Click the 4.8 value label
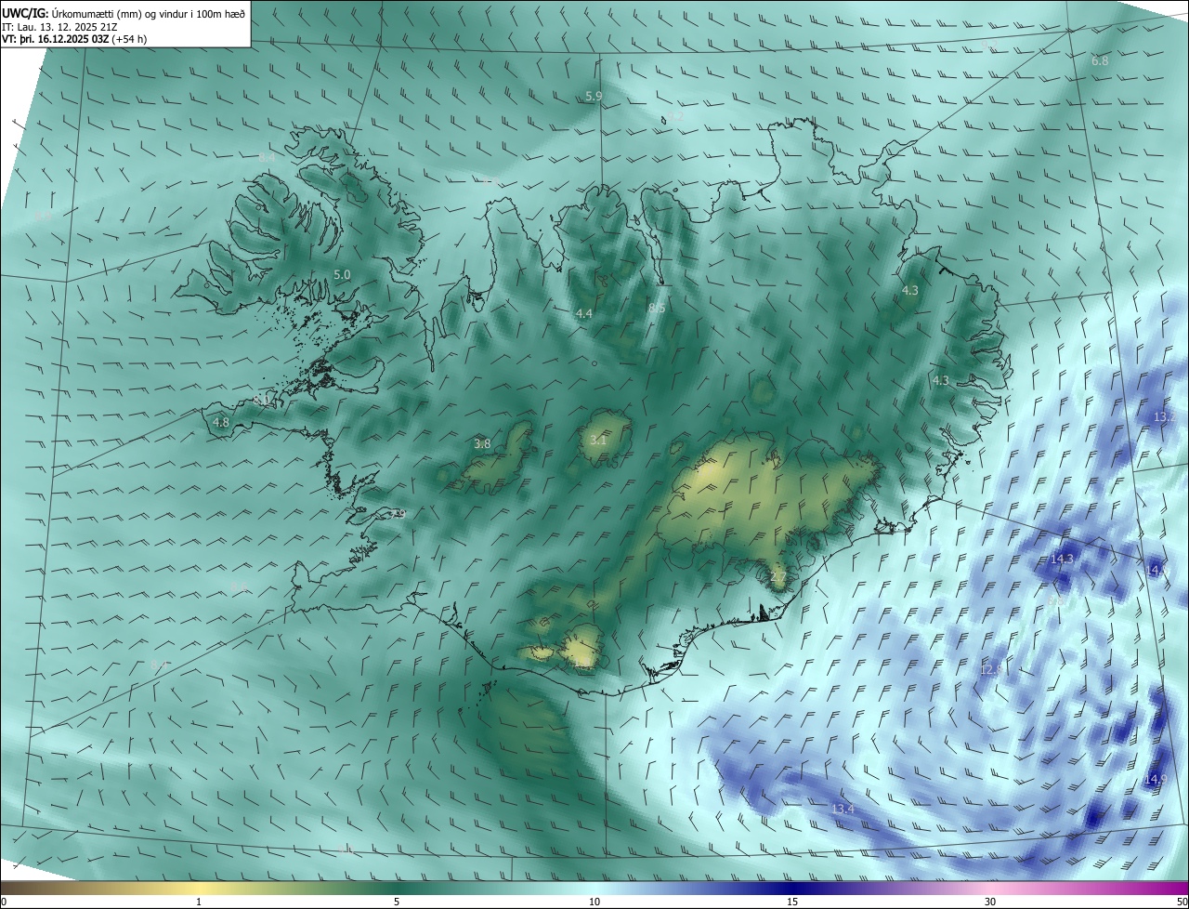 coord(221,422)
